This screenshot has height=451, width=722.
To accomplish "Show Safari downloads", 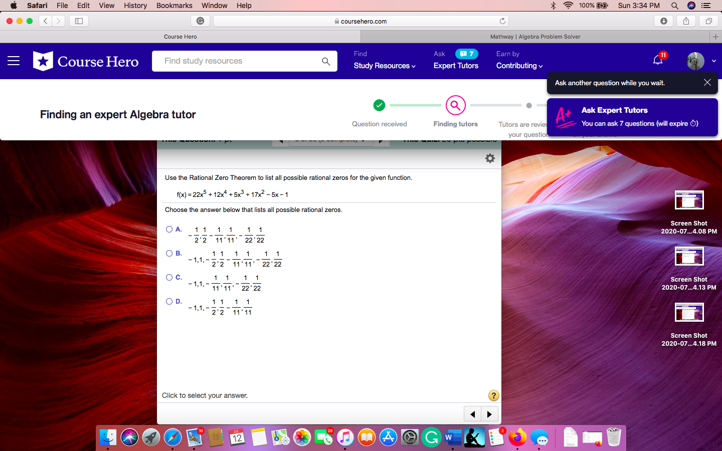I will (x=663, y=21).
